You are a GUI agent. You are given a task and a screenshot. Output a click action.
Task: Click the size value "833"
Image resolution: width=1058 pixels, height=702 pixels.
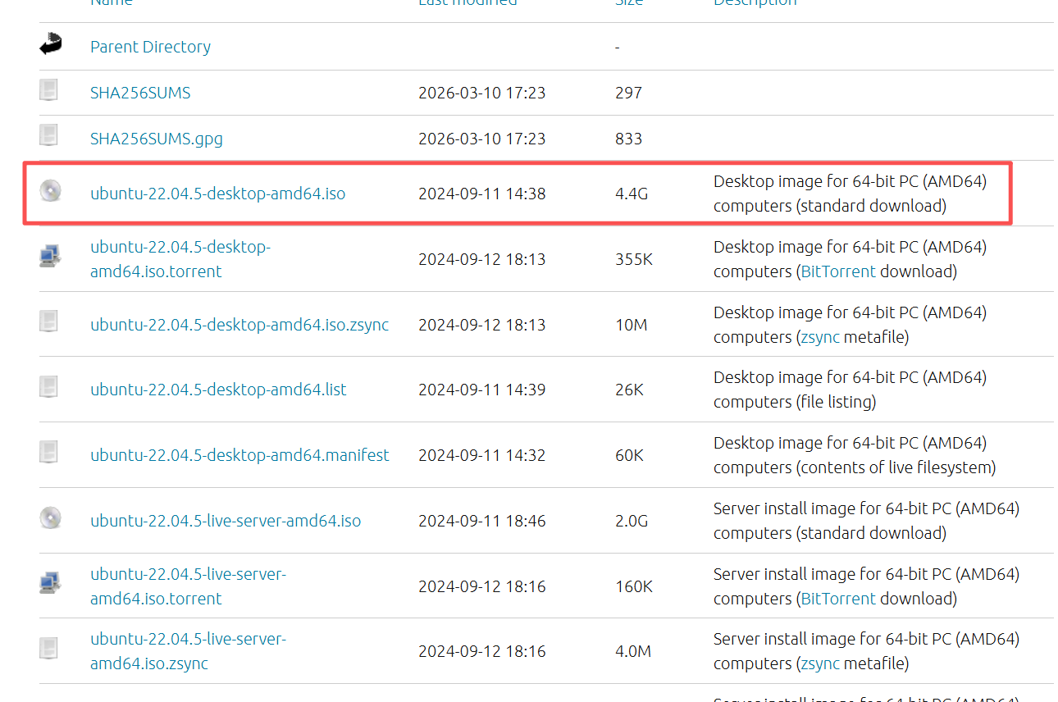tap(628, 139)
